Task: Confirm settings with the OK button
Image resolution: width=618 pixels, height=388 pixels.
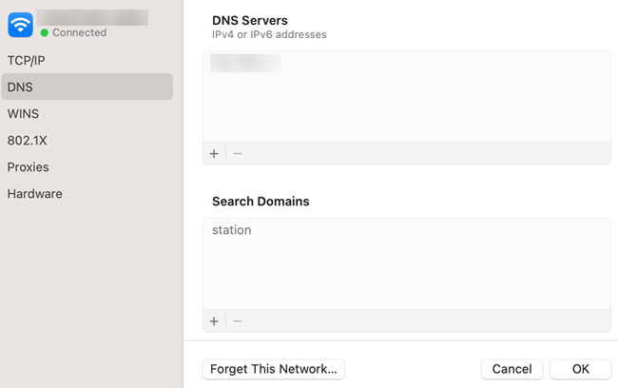Action: pyautogui.click(x=580, y=369)
